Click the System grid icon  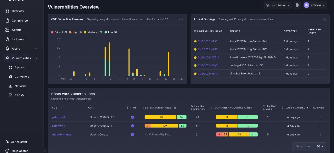click(x=11, y=67)
